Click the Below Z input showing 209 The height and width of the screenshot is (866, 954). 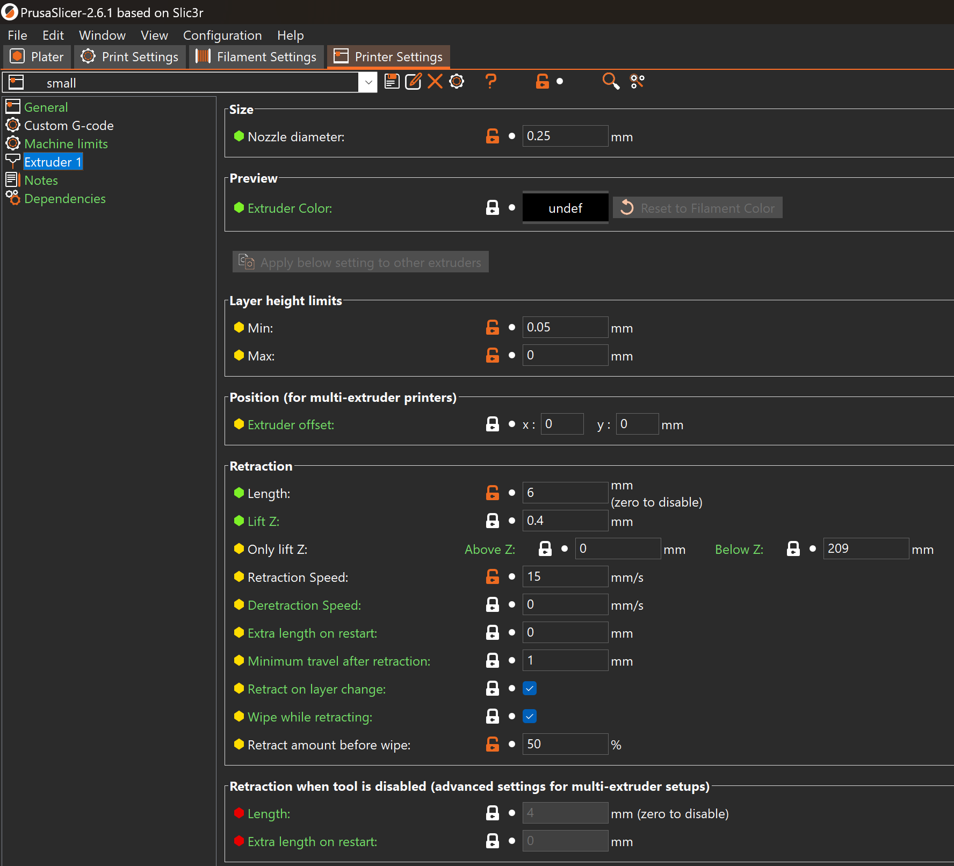(x=866, y=549)
